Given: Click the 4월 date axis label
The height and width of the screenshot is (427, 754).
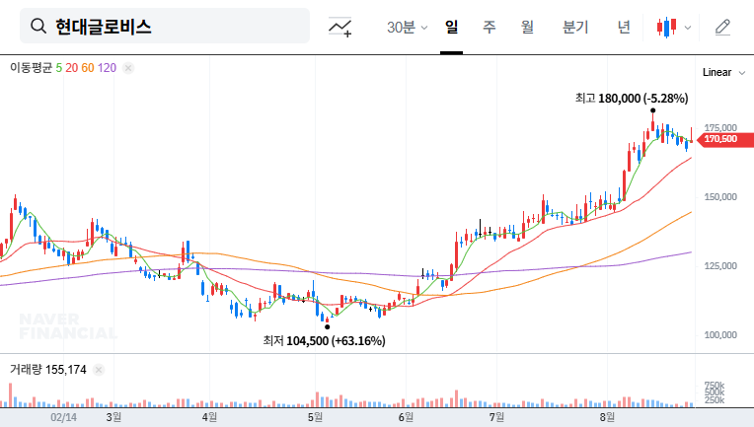Looking at the screenshot, I should tap(209, 417).
